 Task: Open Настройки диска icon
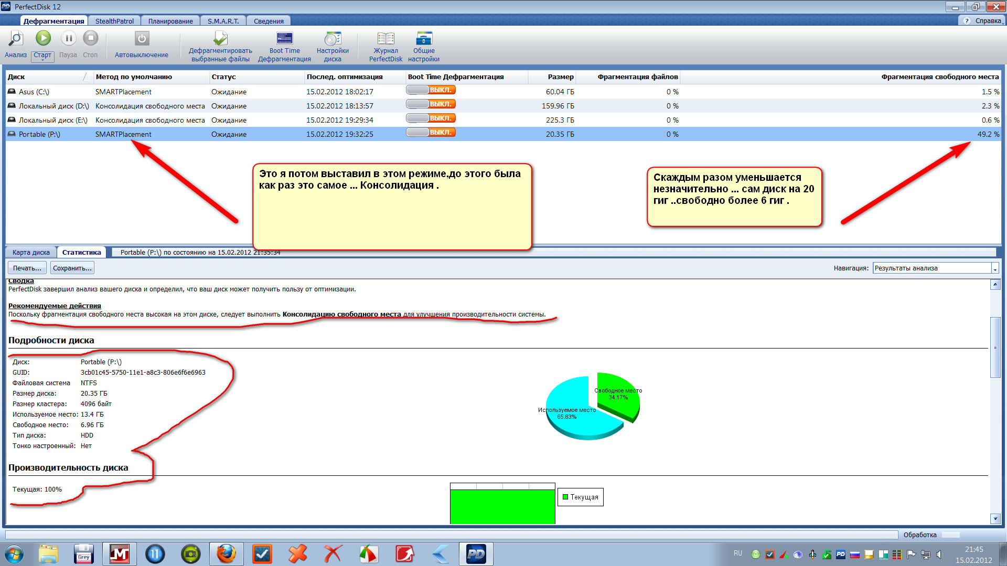point(333,38)
